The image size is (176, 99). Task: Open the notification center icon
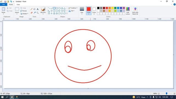[x=172, y=97]
